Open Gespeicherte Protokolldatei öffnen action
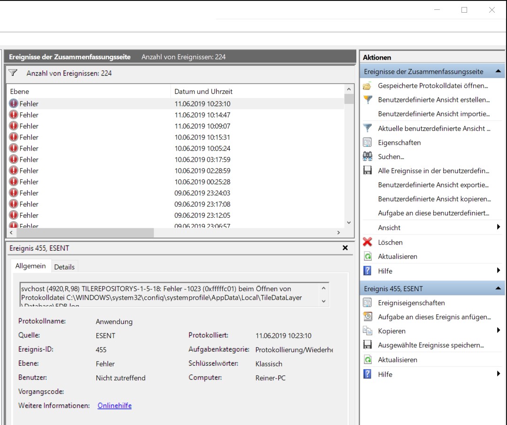 tap(433, 86)
